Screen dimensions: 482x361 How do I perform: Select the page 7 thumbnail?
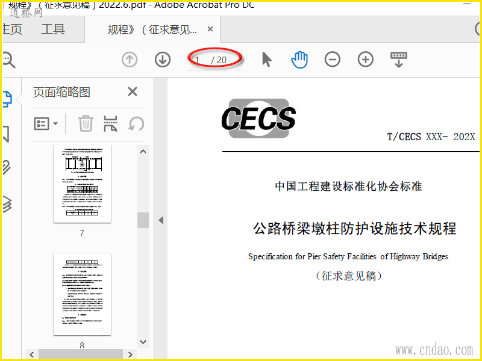tap(82, 184)
